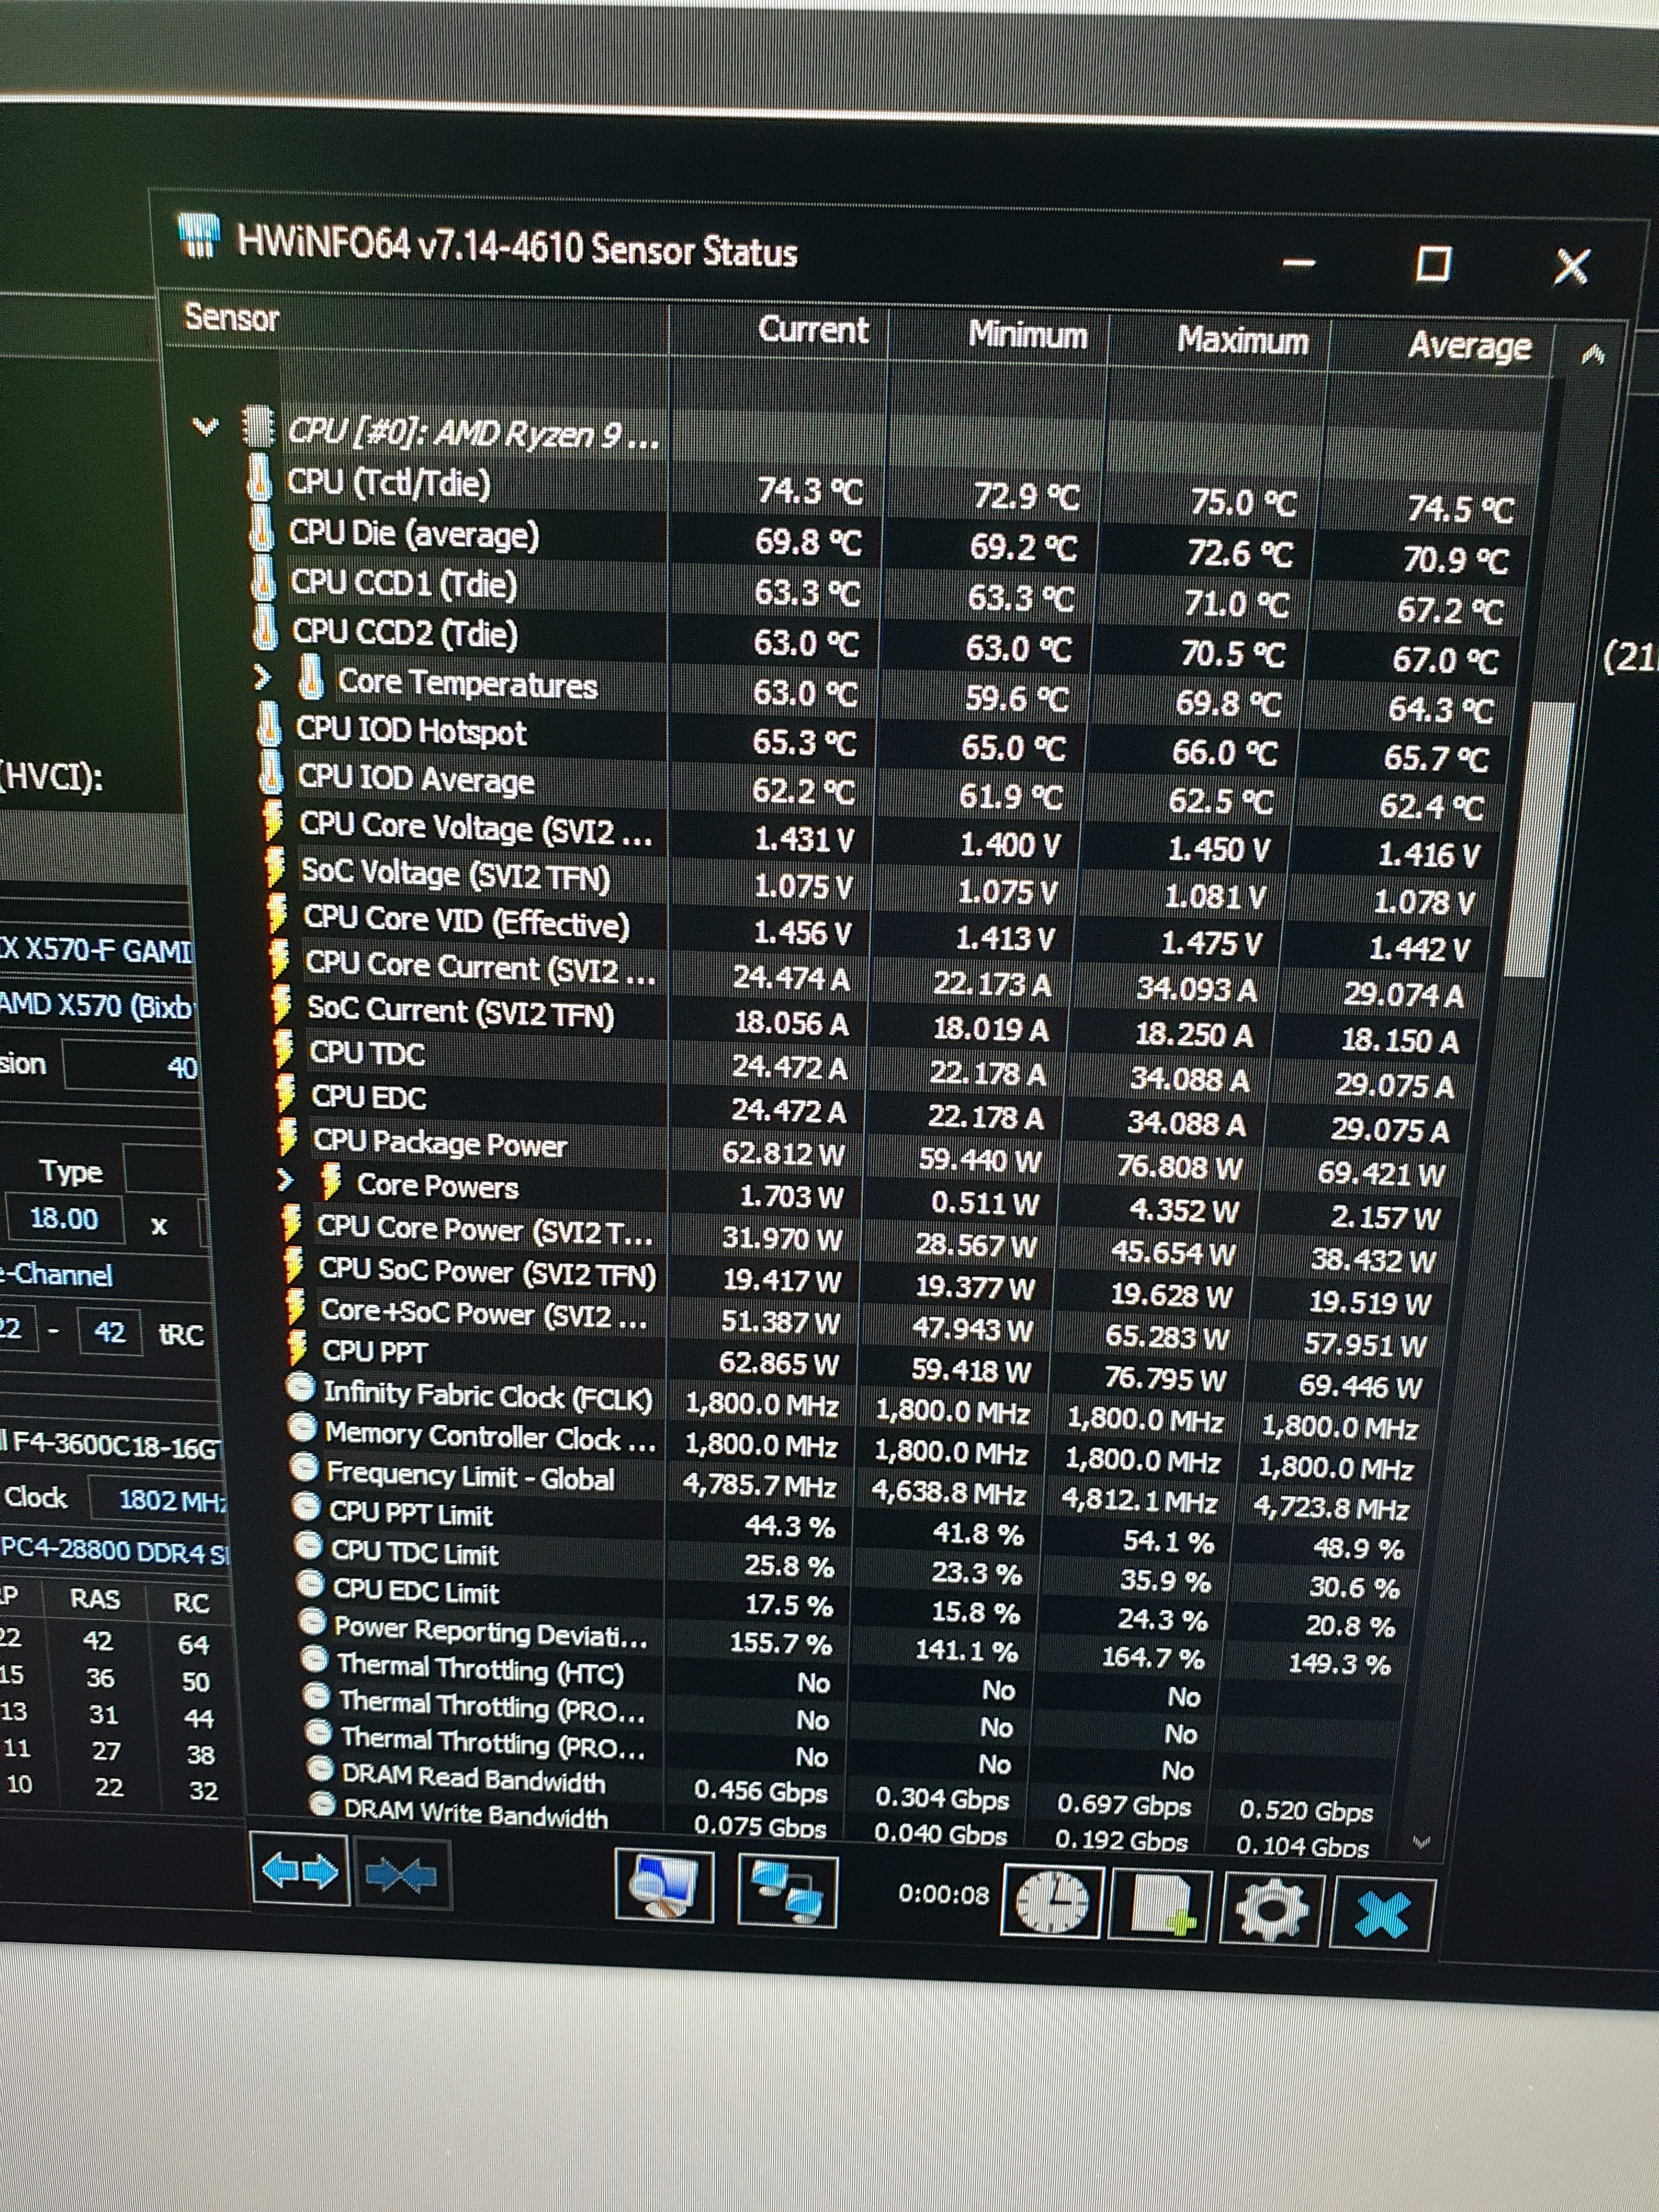Click the maximum value 164.7 %
Image resolution: width=1659 pixels, height=2212 pixels.
click(x=1153, y=1658)
